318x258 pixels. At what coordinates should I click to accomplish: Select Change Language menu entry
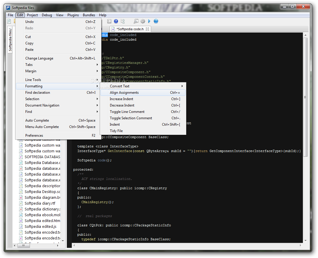tap(58, 58)
